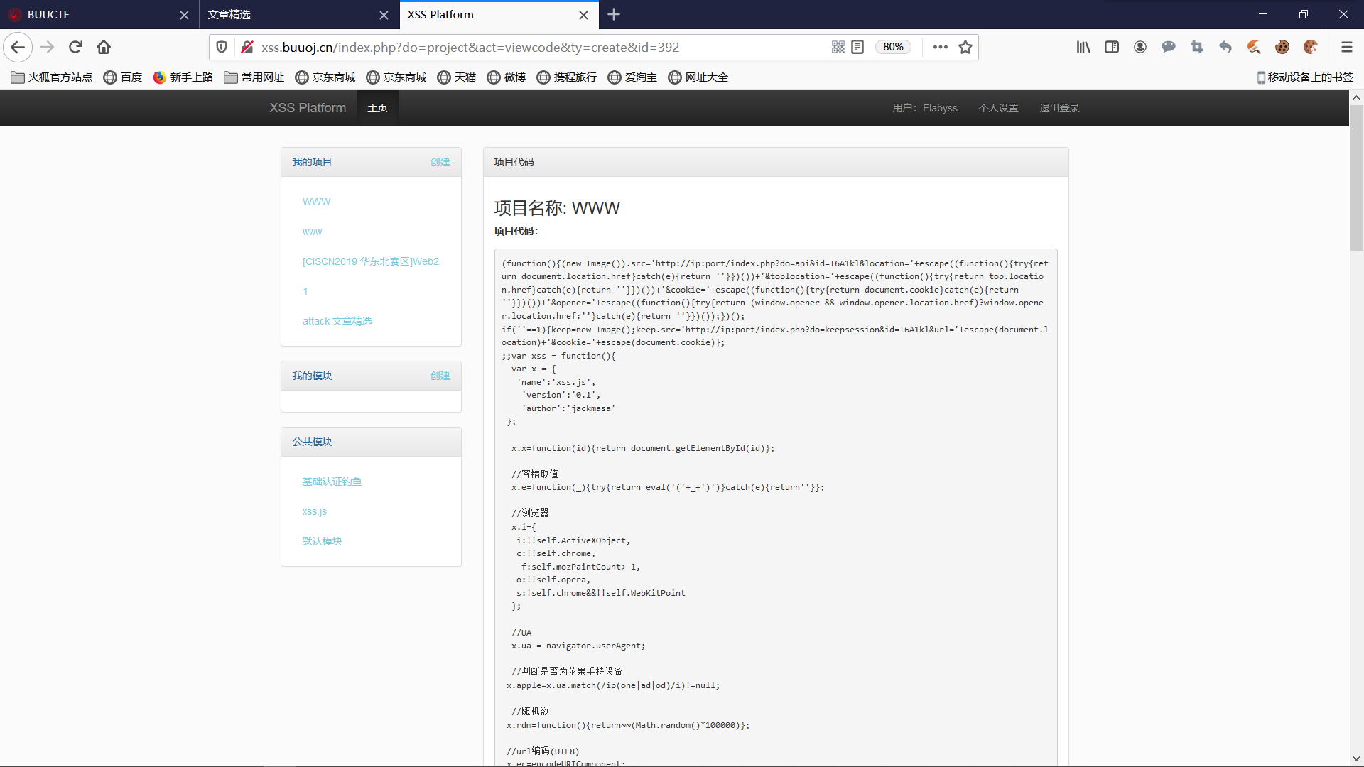Open user Flabyss profile link

pos(925,108)
